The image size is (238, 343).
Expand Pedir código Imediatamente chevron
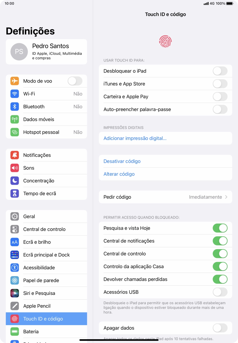tap(226, 197)
